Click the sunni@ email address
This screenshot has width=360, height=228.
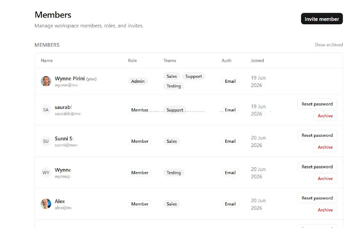tap(66, 145)
